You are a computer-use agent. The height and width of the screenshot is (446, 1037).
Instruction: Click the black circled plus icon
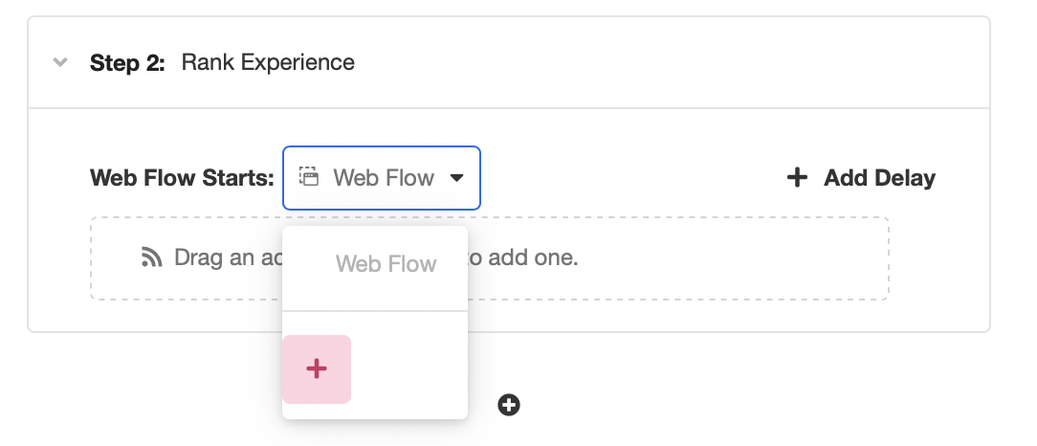pyautogui.click(x=509, y=405)
